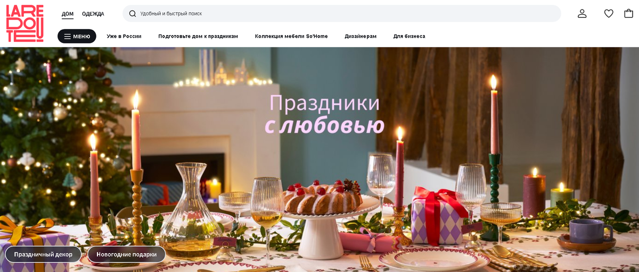Open the МЕНЮ button

pyautogui.click(x=77, y=36)
